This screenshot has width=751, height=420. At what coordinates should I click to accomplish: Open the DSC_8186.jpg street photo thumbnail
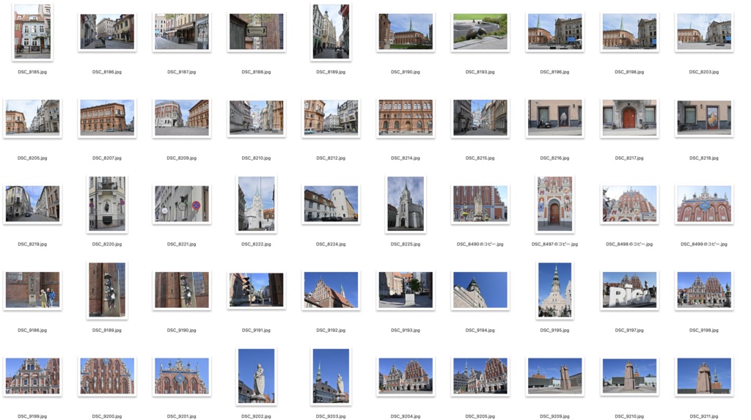point(107,32)
